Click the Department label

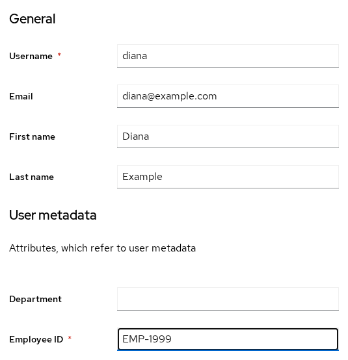35,299
